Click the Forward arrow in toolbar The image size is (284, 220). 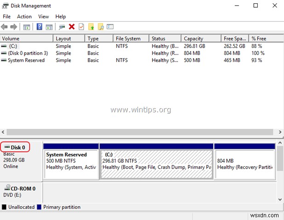[14, 27]
